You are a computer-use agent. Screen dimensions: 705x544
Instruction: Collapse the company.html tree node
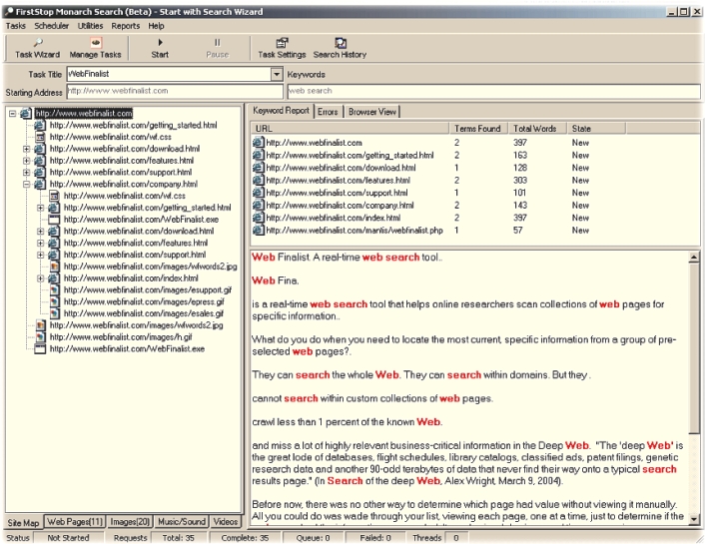pyautogui.click(x=27, y=184)
